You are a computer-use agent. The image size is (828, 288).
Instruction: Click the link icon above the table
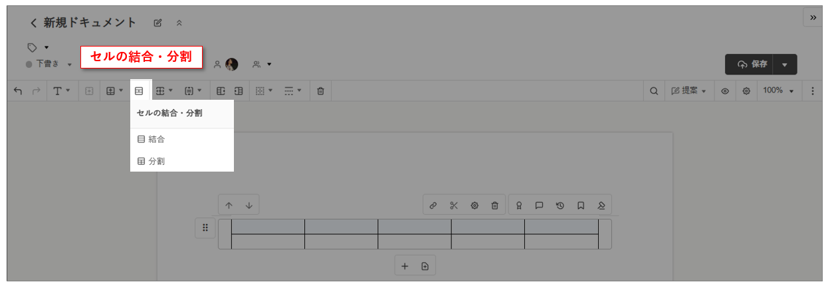433,206
